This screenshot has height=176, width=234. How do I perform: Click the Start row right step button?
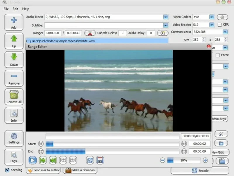point(184,144)
